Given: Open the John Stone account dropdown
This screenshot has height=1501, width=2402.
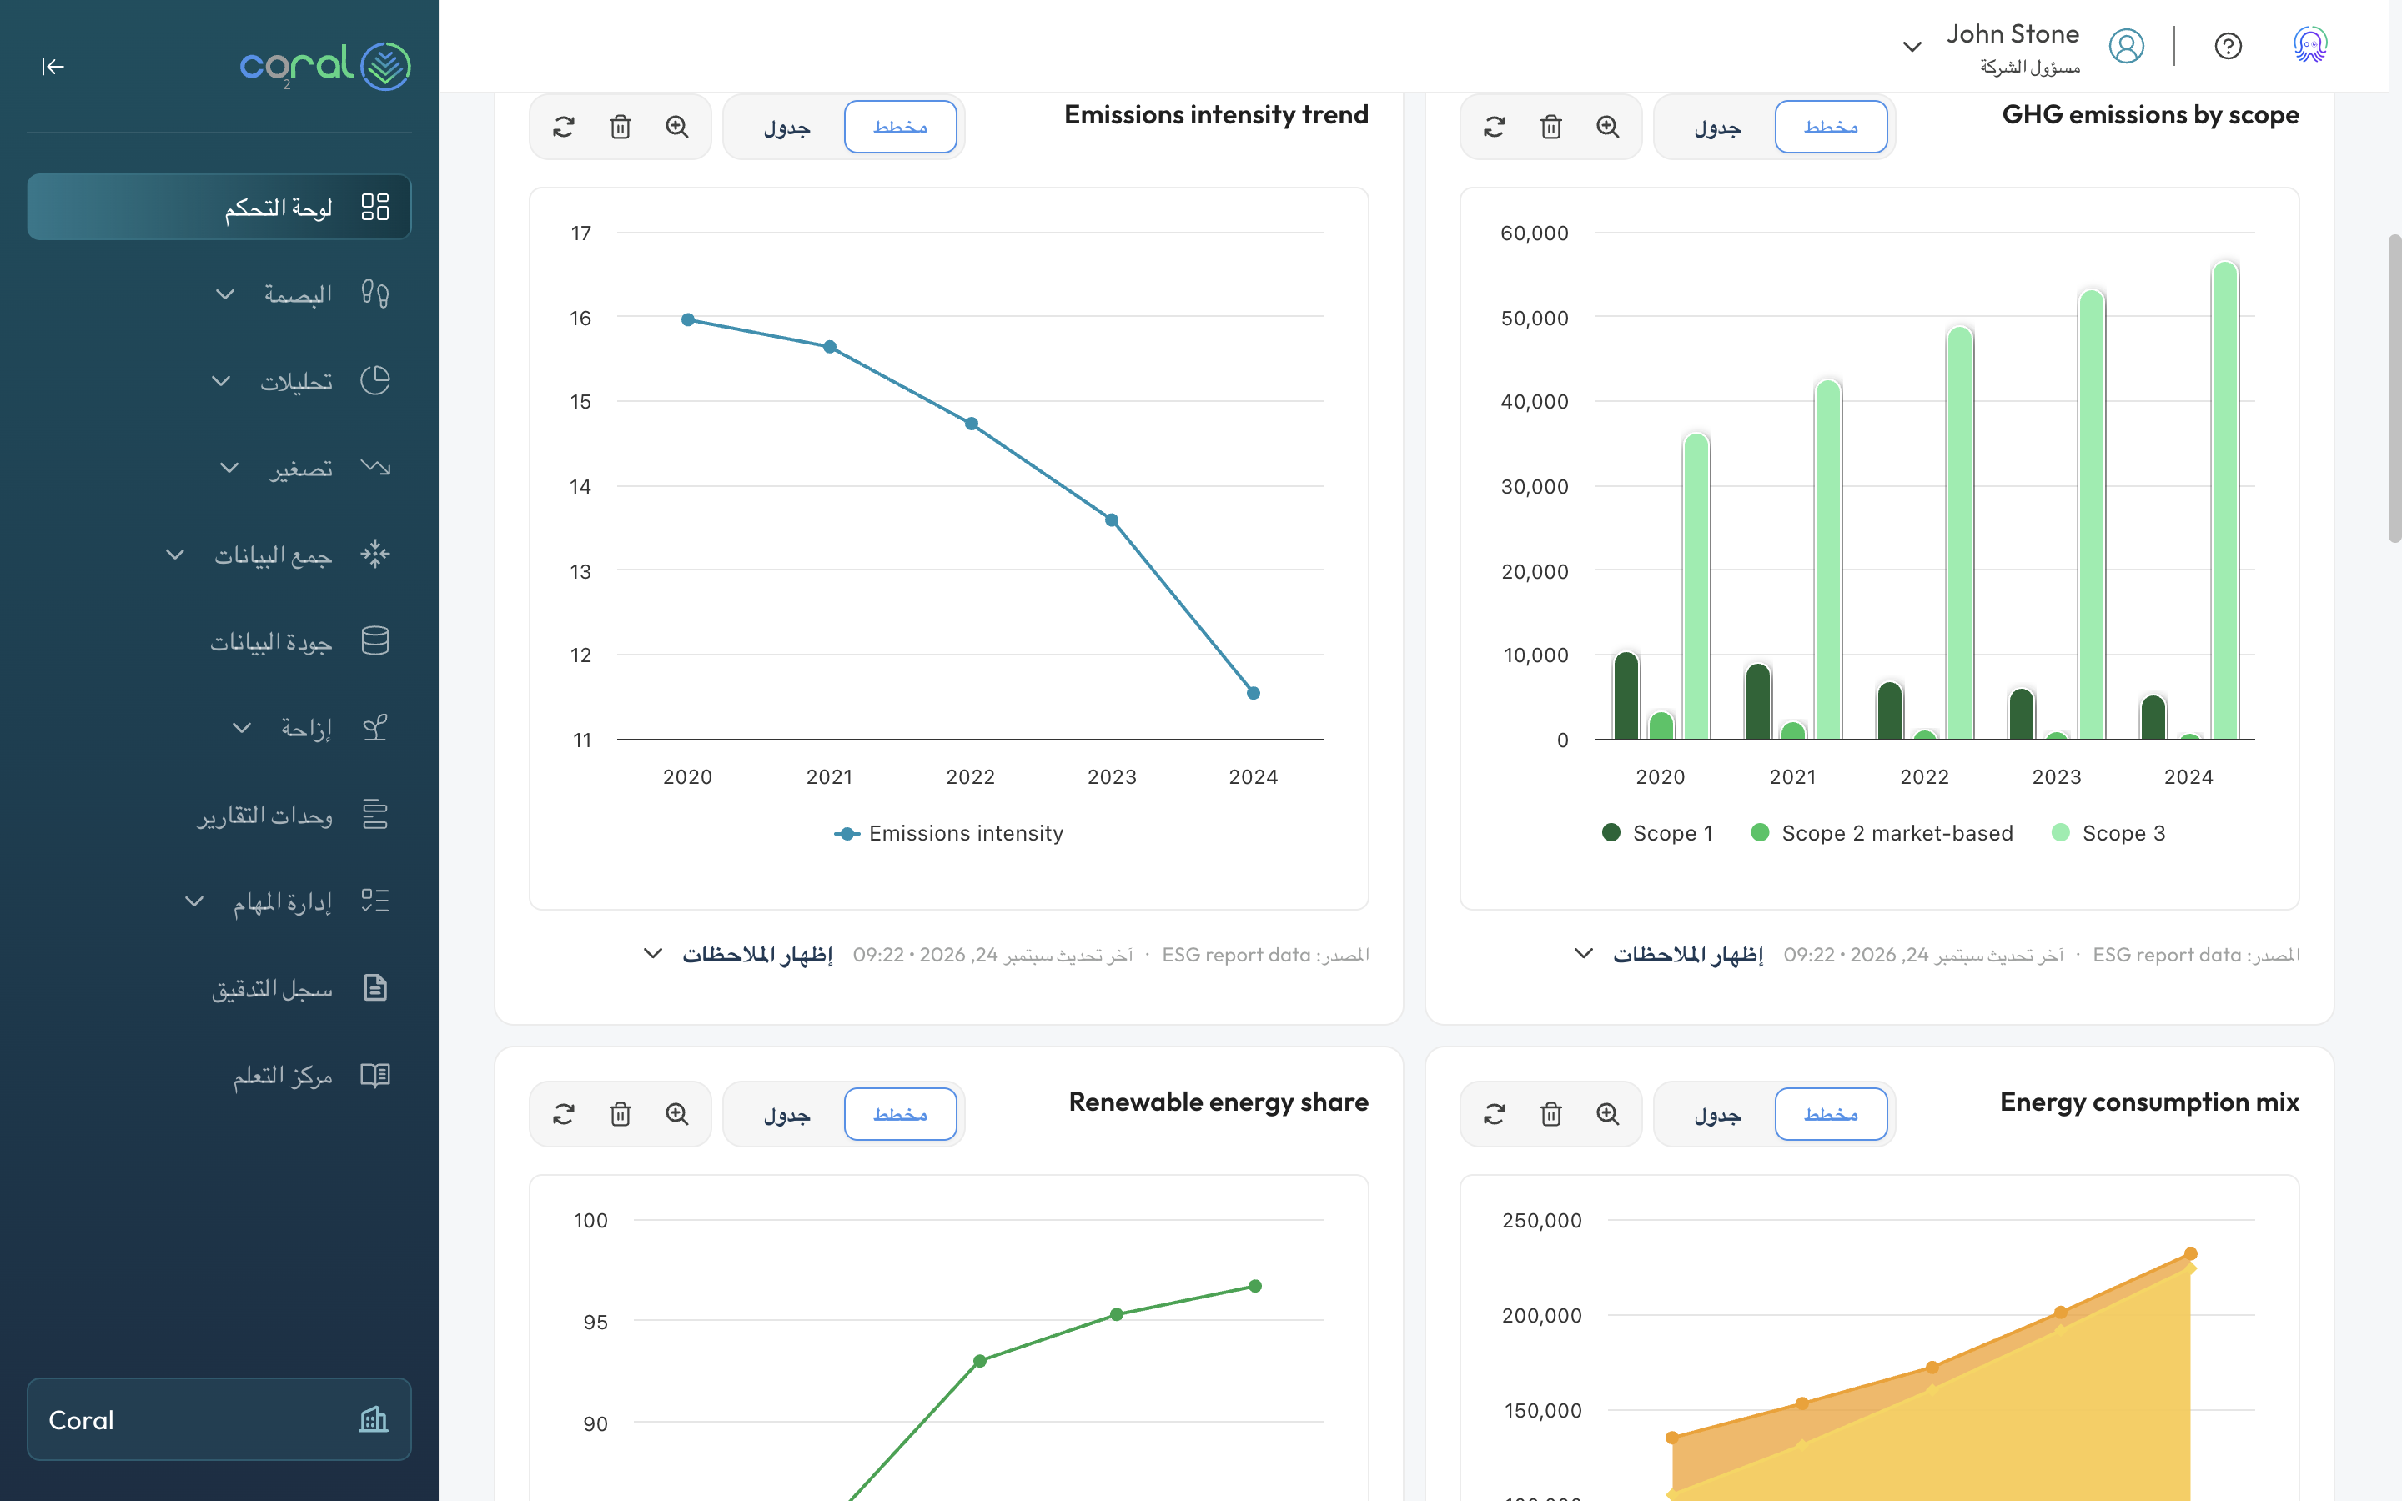Looking at the screenshot, I should pos(1912,47).
